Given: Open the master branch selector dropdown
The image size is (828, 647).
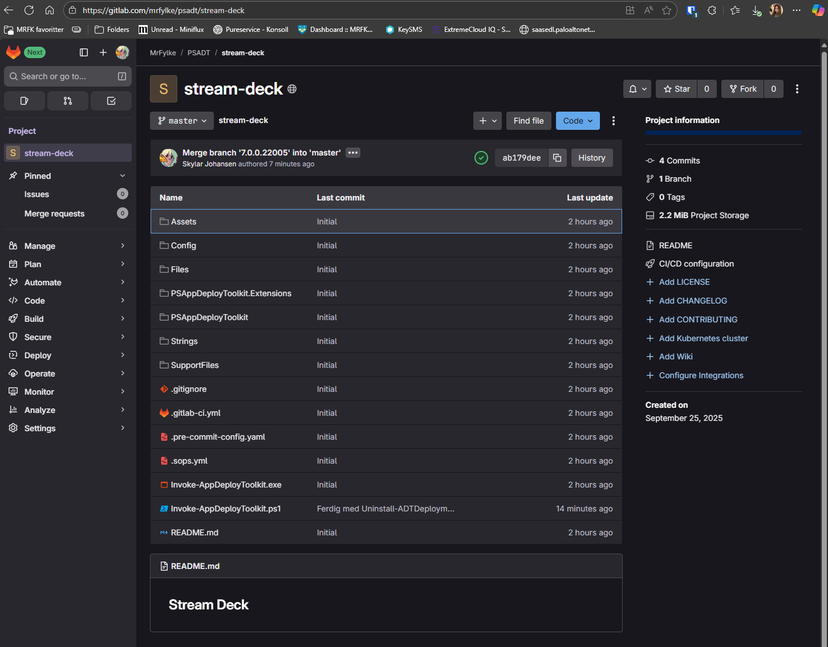Looking at the screenshot, I should (x=182, y=121).
